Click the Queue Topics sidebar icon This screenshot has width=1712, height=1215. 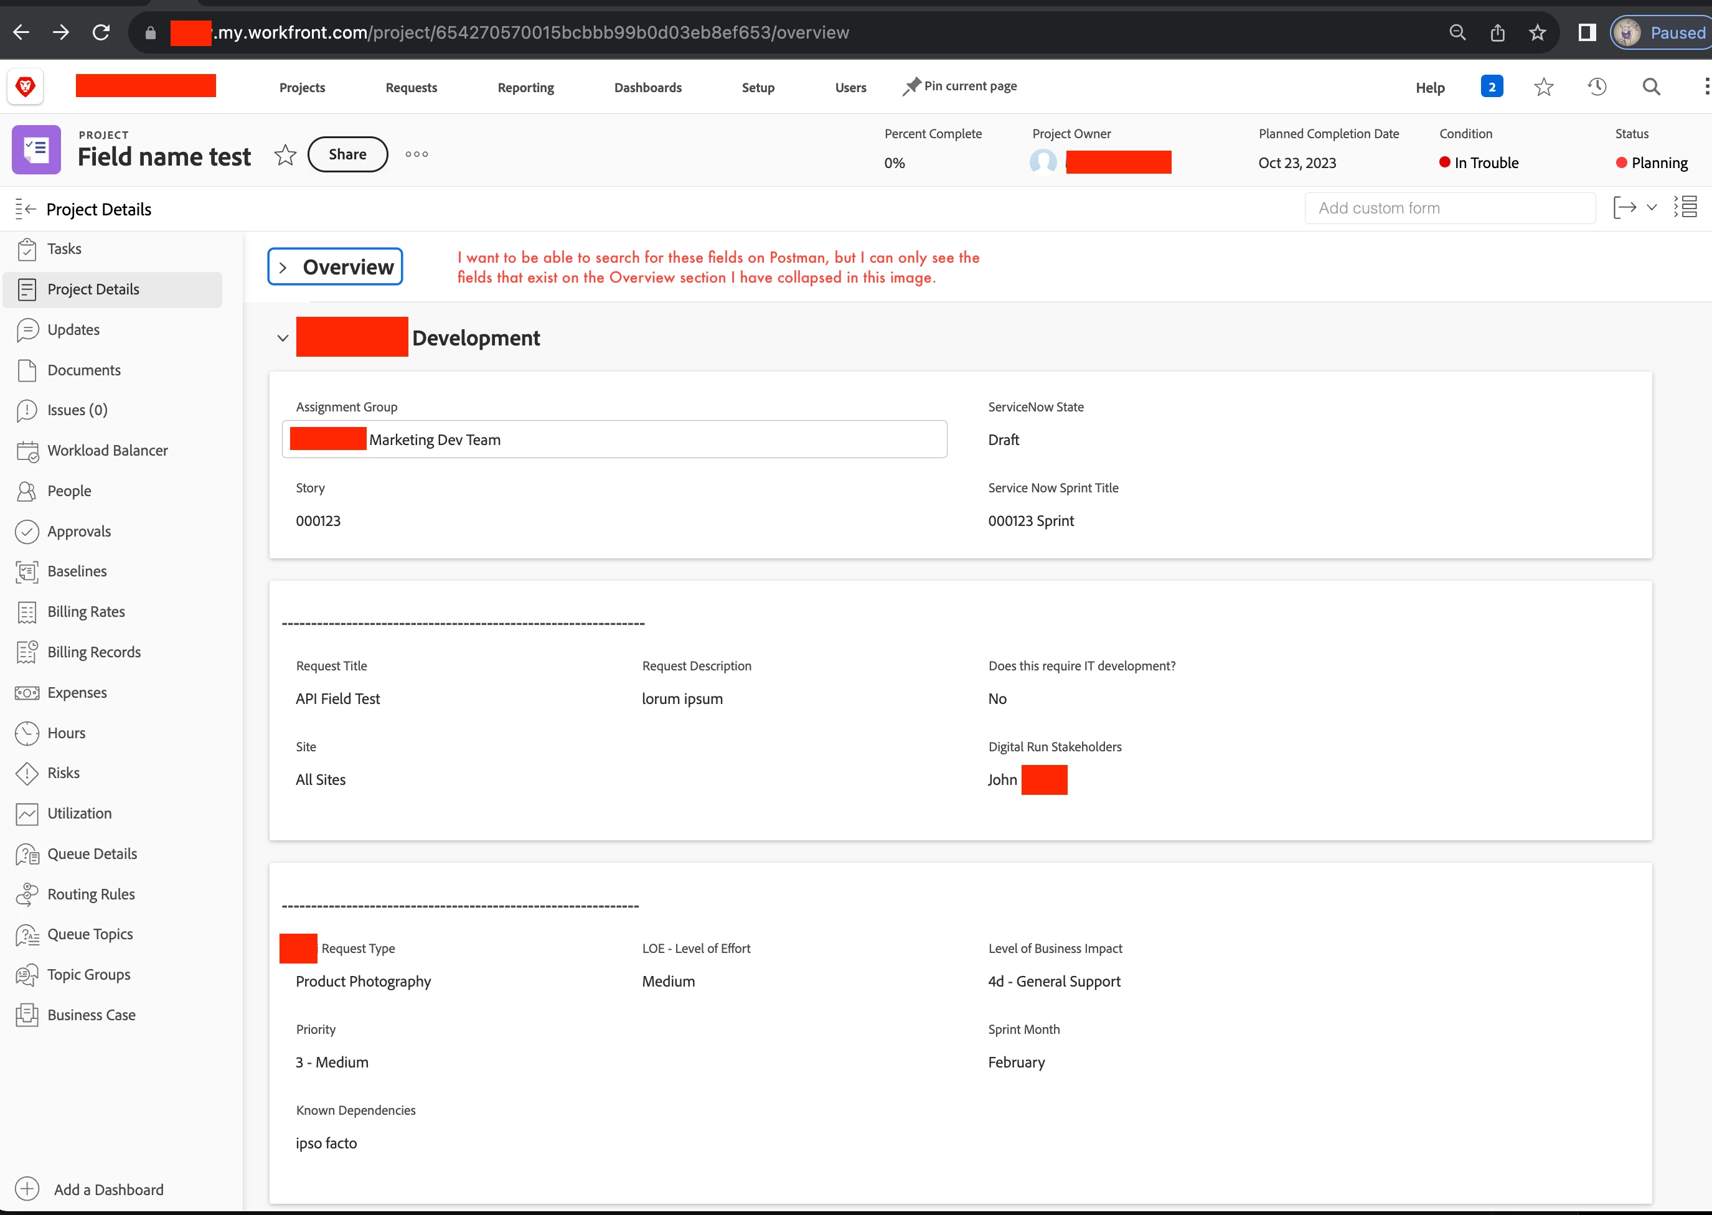(x=27, y=934)
